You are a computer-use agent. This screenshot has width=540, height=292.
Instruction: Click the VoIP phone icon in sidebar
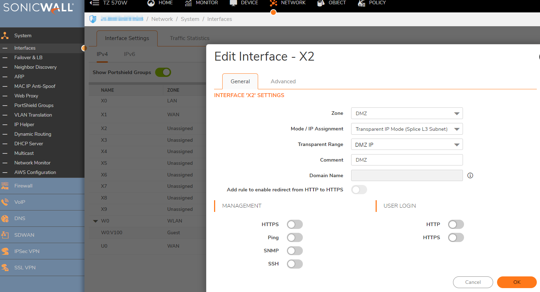coord(5,202)
